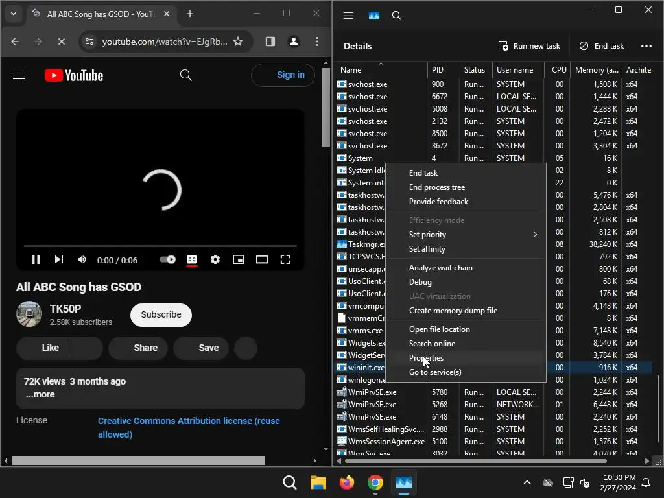Select Provide feedback menu item

point(439,202)
